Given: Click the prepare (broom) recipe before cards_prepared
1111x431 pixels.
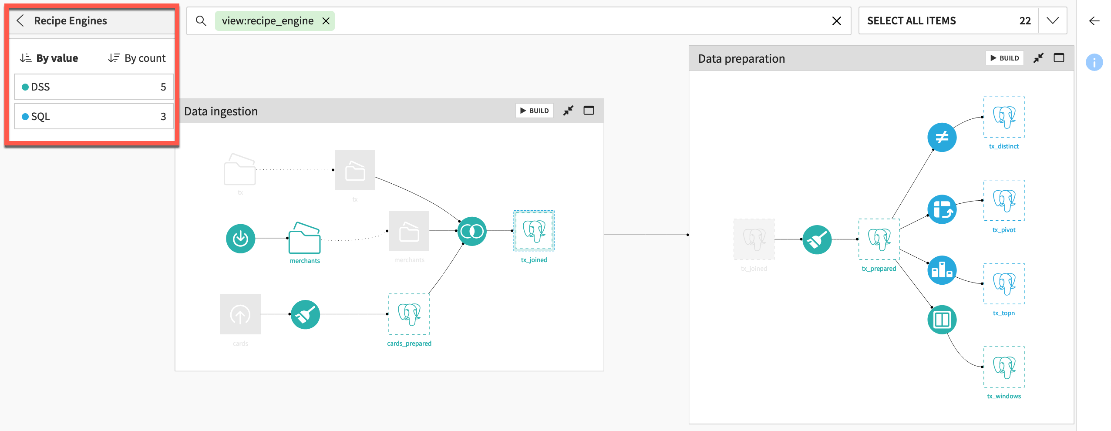Looking at the screenshot, I should click(305, 314).
